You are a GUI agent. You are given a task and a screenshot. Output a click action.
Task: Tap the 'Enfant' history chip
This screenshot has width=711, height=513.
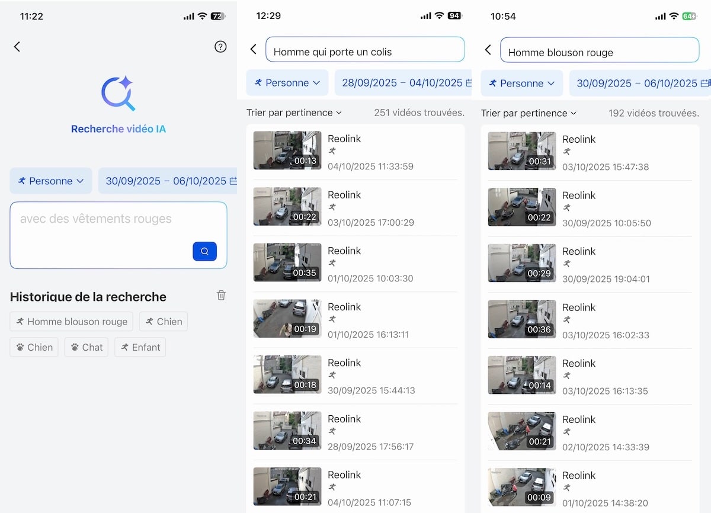point(140,347)
